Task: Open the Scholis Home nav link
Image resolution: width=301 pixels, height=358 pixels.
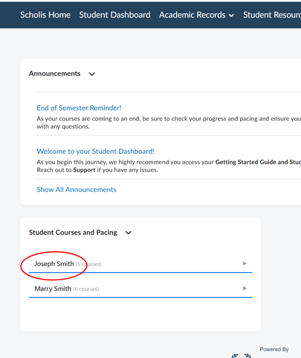Action: [x=45, y=15]
